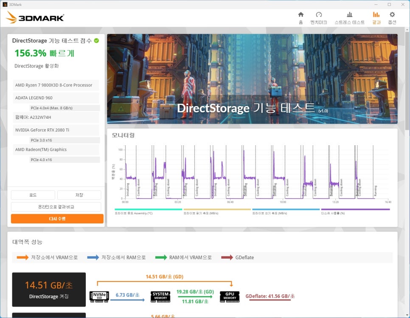Open 옵션 settings gear icon

[392, 15]
